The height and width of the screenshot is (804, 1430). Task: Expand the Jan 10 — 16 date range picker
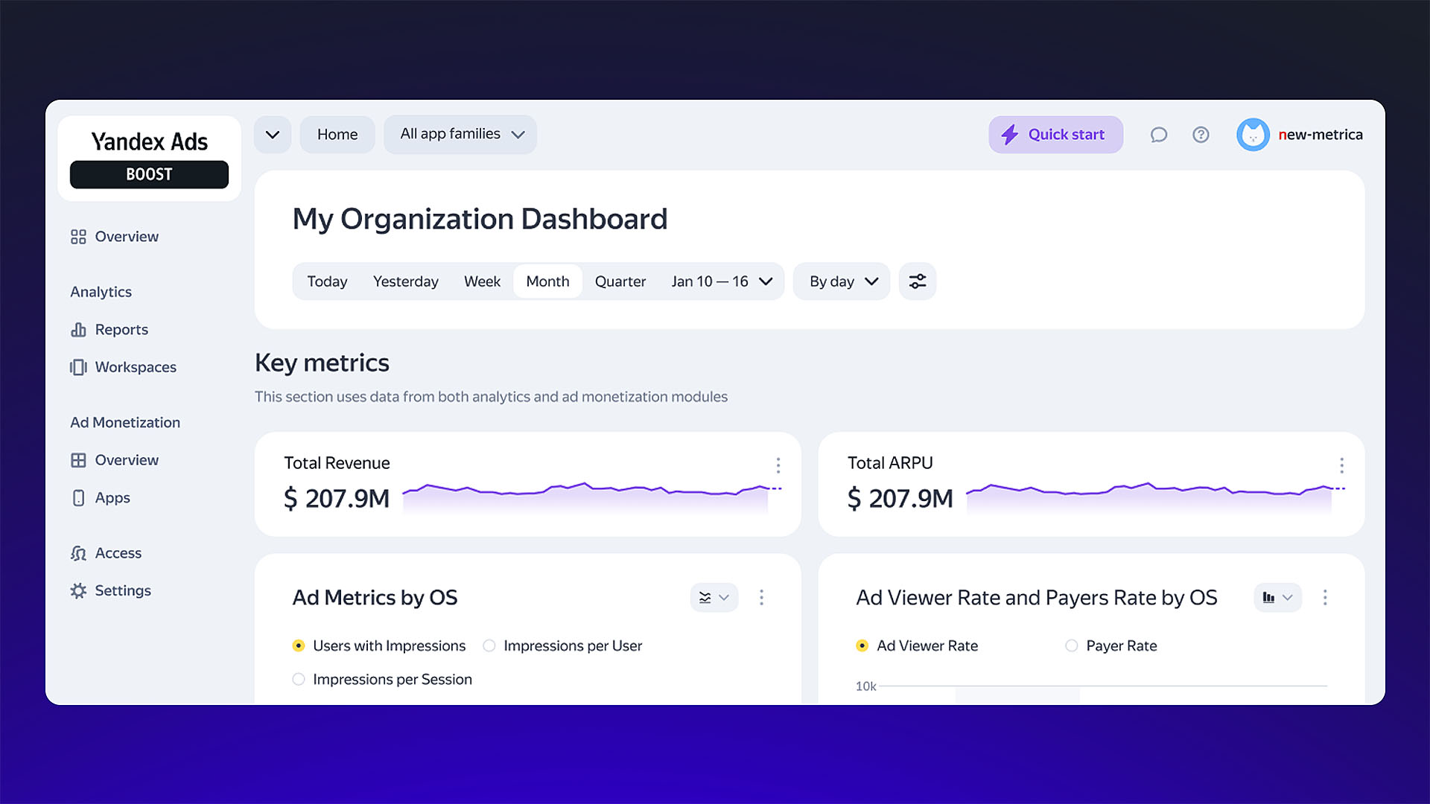click(721, 281)
